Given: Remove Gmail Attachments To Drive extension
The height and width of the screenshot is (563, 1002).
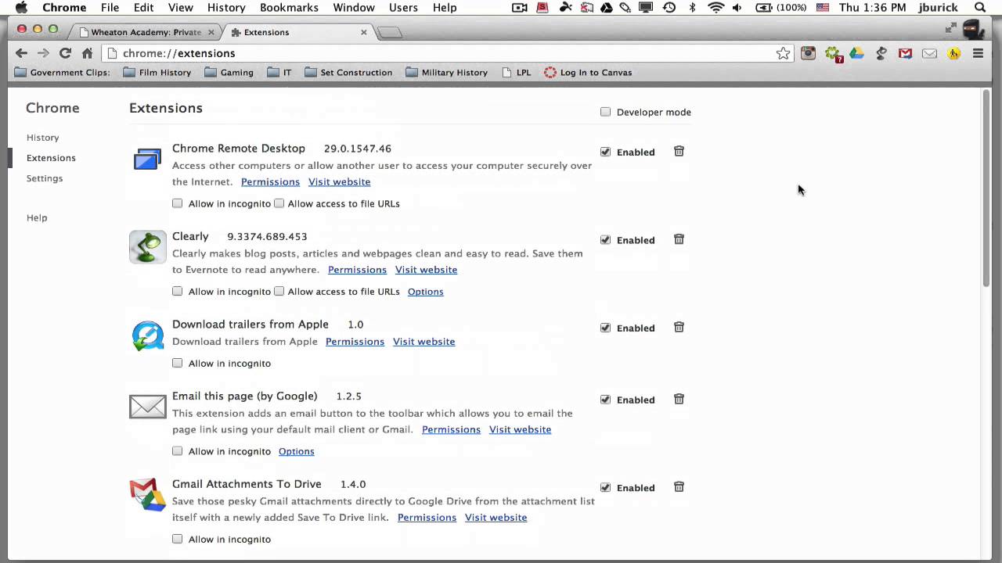Looking at the screenshot, I should click(x=679, y=487).
